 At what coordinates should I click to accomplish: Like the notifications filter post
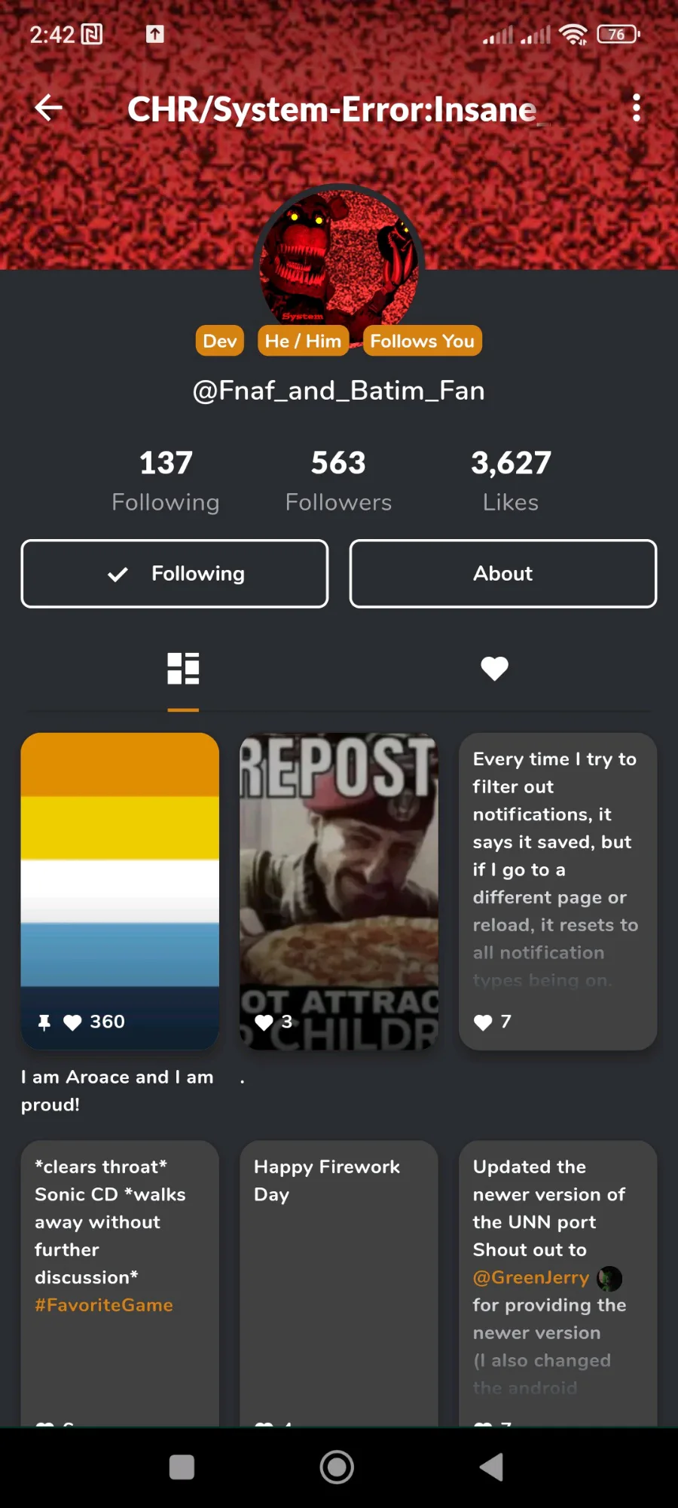pyautogui.click(x=483, y=1022)
